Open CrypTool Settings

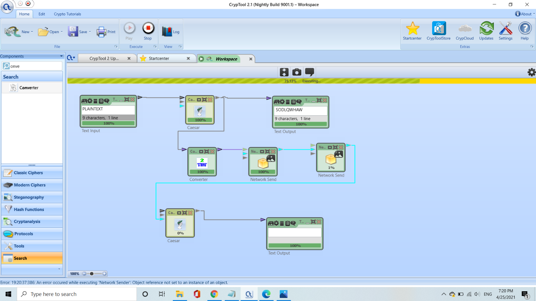[506, 31]
